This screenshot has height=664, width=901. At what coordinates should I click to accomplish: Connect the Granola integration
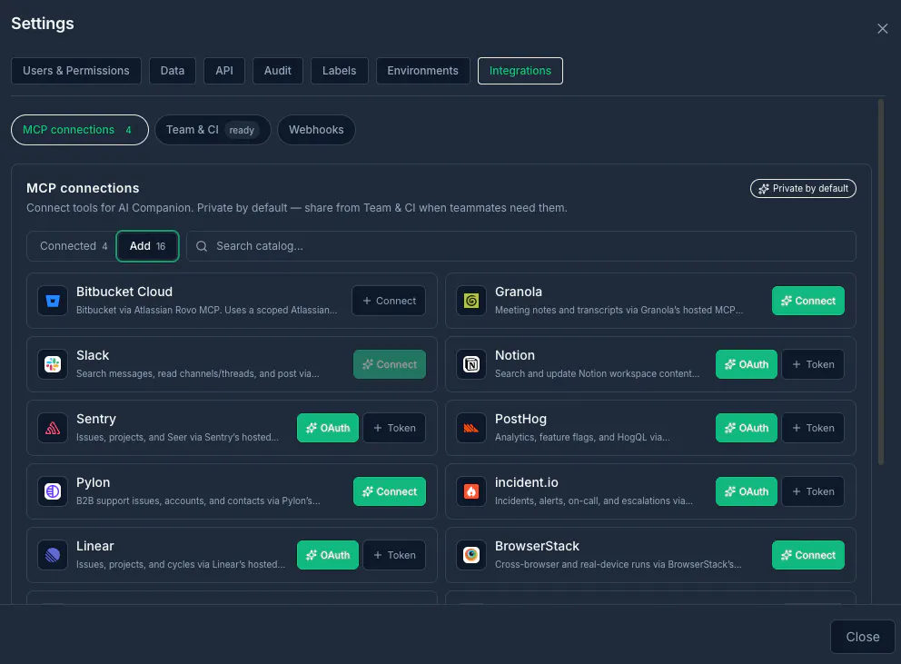coord(808,301)
